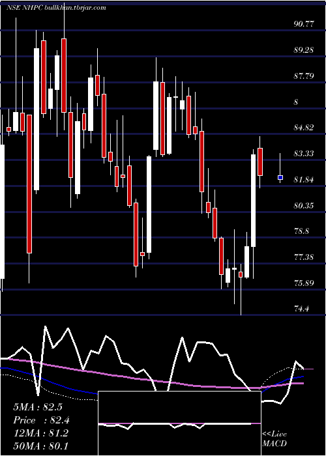Click the 'NSE NHPC bullkhan.tbrjar.com' chart title
Screen dimensions: 326x456
tap(56, 8)
